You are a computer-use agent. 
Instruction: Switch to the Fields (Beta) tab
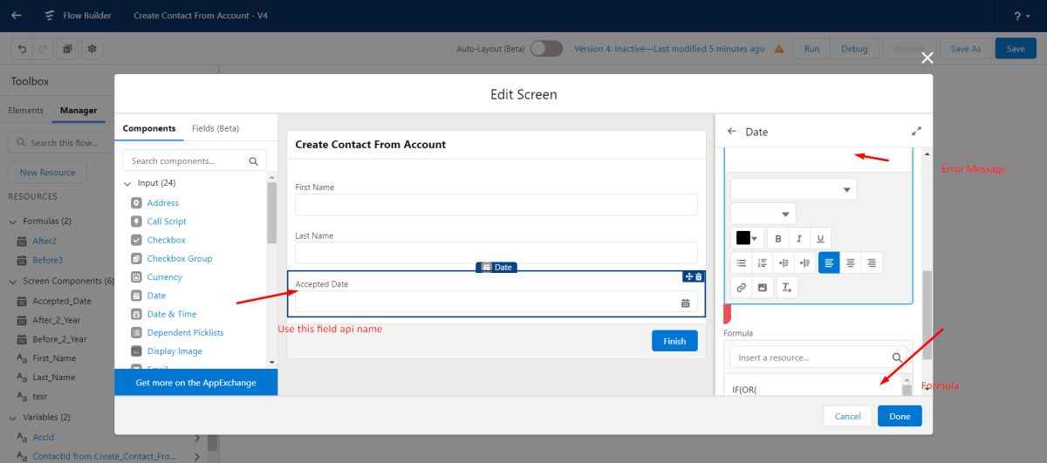coord(216,128)
